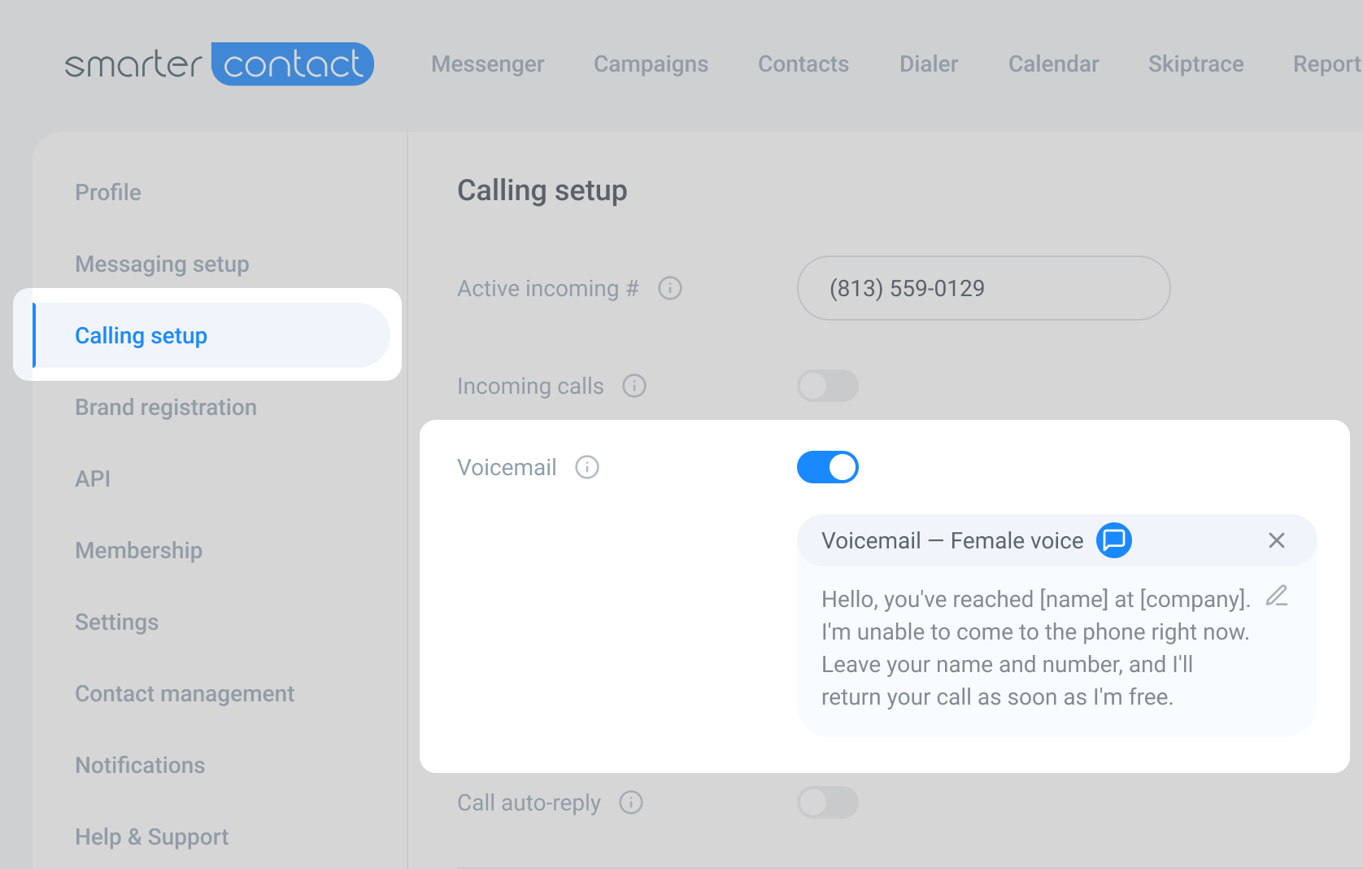Image resolution: width=1363 pixels, height=869 pixels.
Task: Navigate to the Dialer tab
Action: pos(928,64)
